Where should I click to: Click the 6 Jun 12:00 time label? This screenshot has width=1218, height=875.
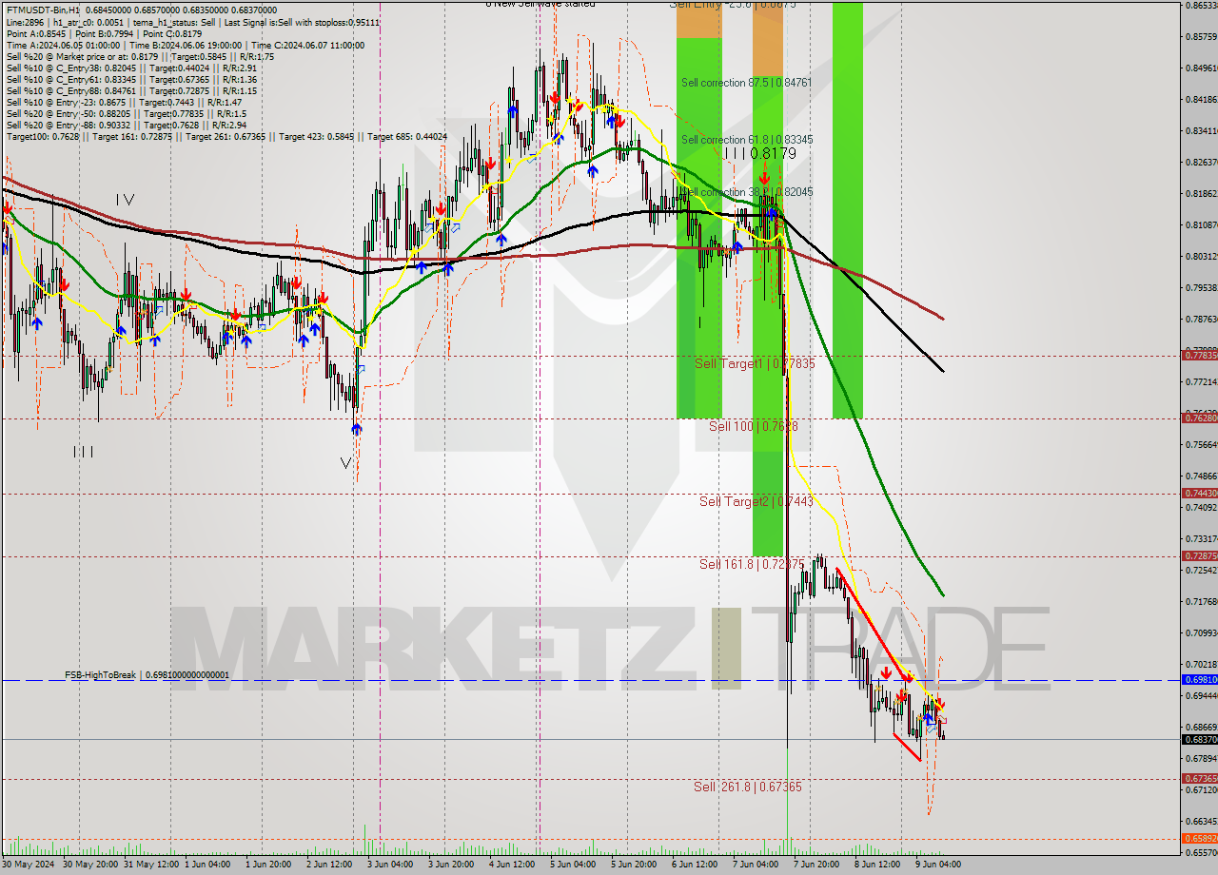click(x=696, y=865)
